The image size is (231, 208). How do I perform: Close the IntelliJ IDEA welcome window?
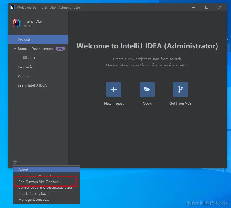click(x=220, y=7)
